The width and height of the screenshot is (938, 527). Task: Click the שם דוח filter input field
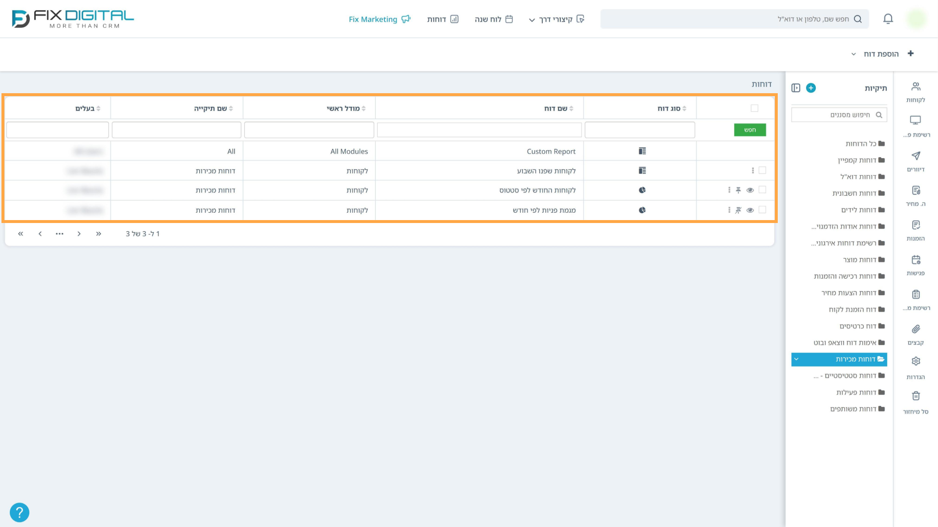(479, 130)
